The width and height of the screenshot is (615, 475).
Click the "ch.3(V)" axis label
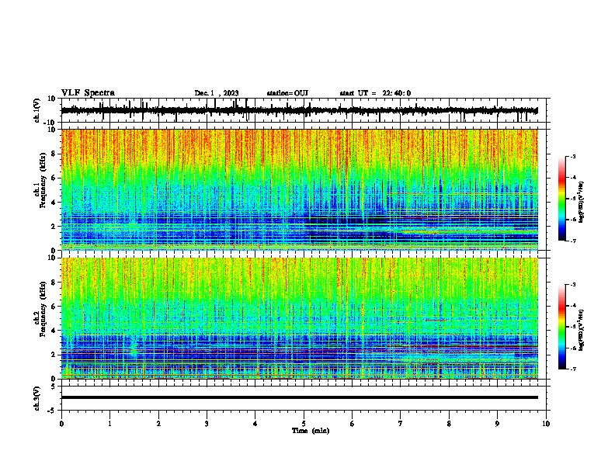pyautogui.click(x=37, y=398)
